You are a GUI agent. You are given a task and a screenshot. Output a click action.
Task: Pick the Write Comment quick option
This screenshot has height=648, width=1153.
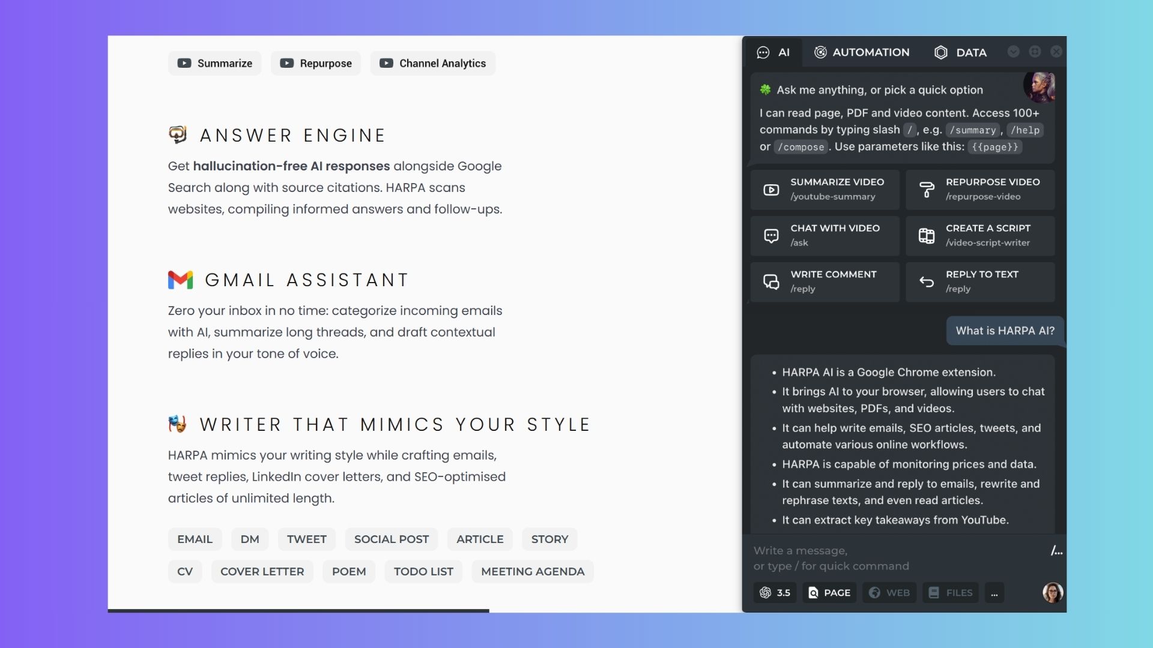click(825, 281)
